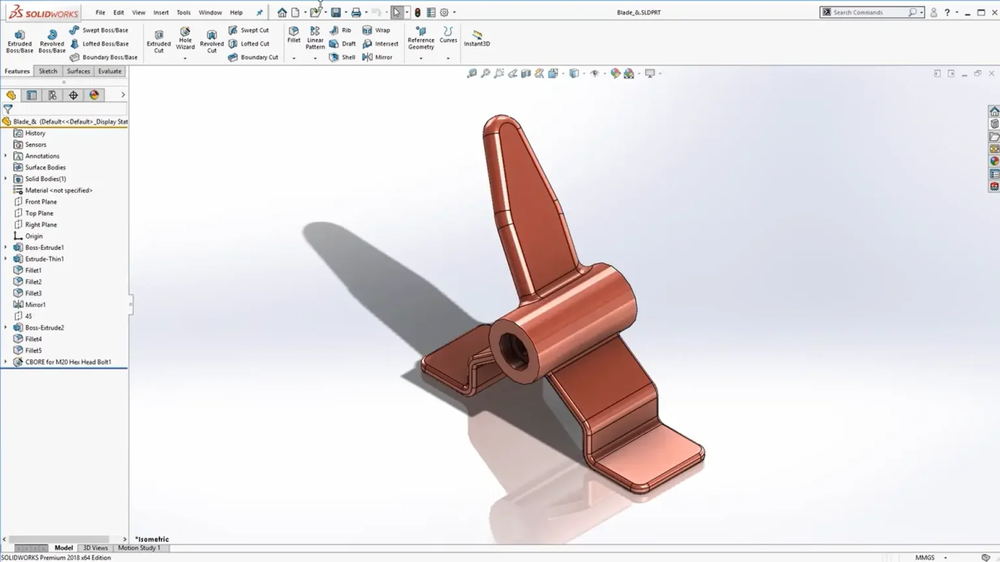Click the Shell tool icon
The height and width of the screenshot is (562, 1000).
click(x=334, y=57)
